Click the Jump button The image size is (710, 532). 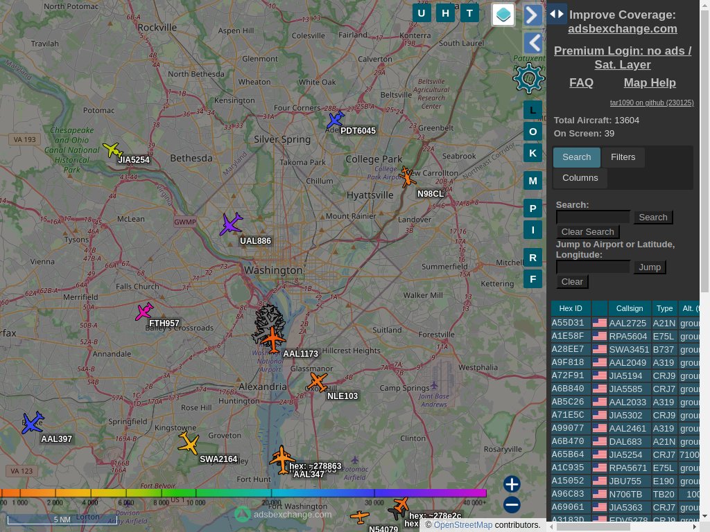point(649,267)
